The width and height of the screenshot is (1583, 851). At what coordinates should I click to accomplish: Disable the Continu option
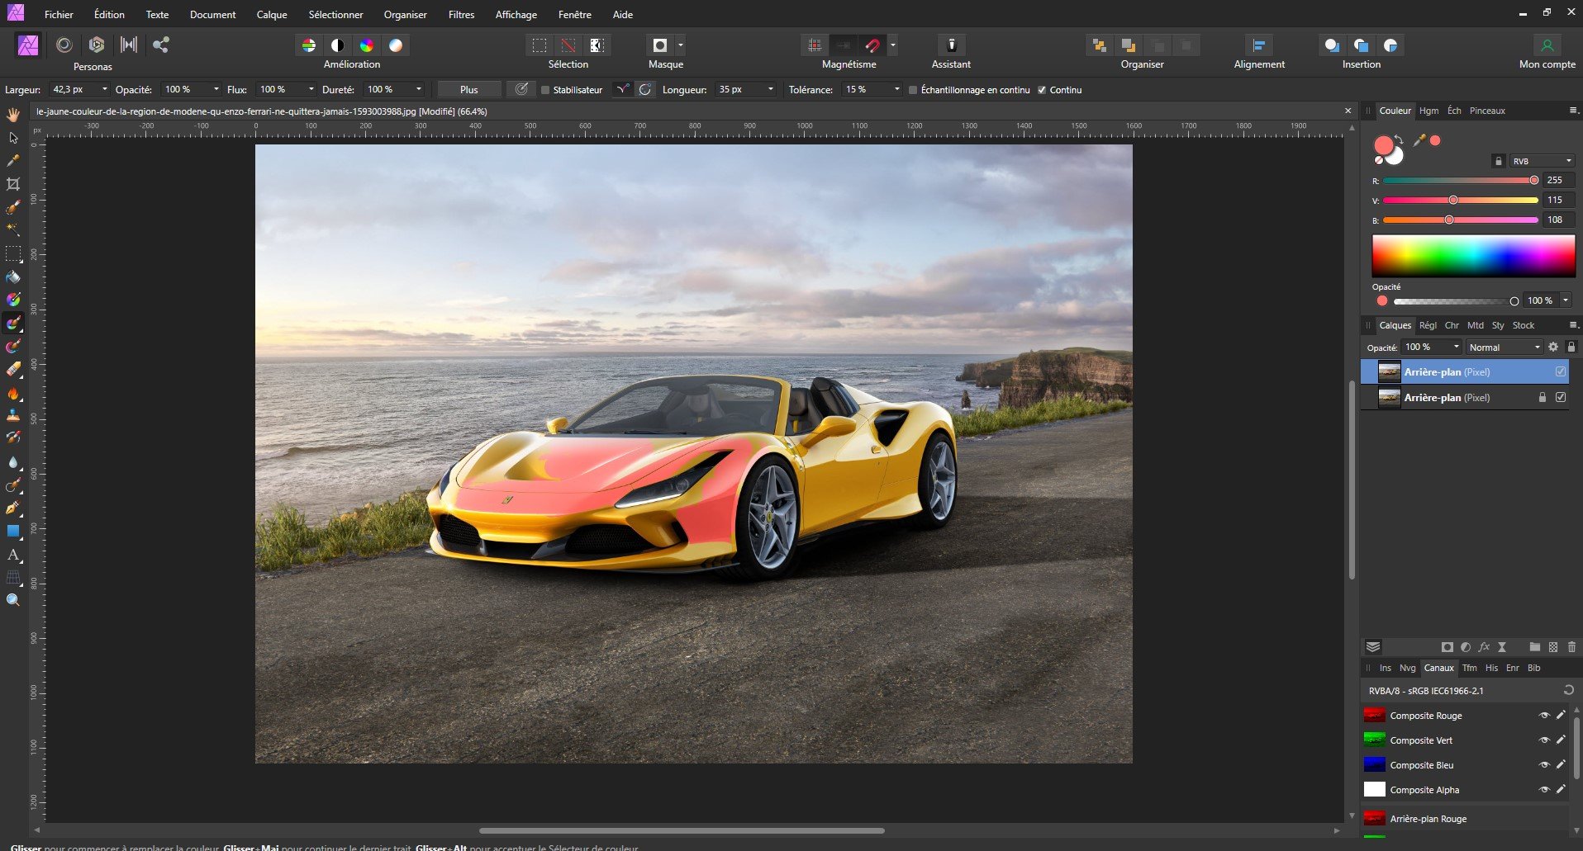click(1043, 90)
